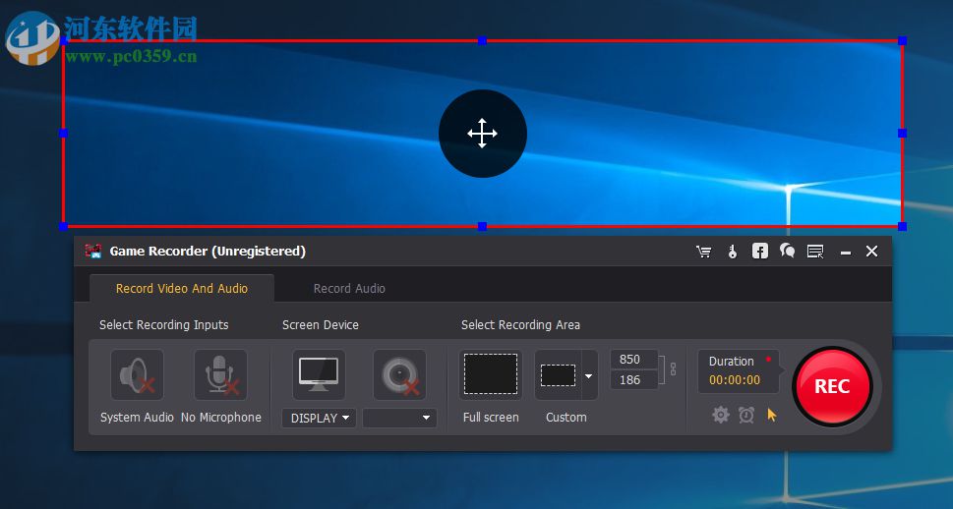Image resolution: width=953 pixels, height=509 pixels.
Task: Open the Facebook share icon
Action: [759, 251]
